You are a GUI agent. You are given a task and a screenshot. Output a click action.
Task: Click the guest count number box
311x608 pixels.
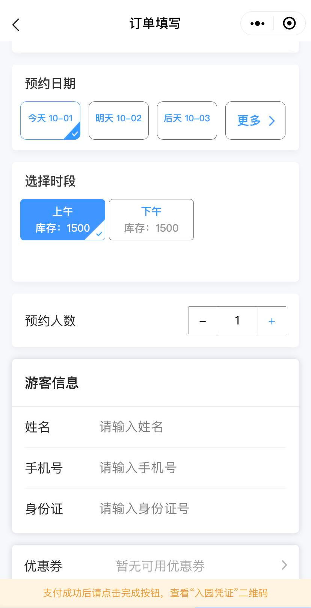237,321
